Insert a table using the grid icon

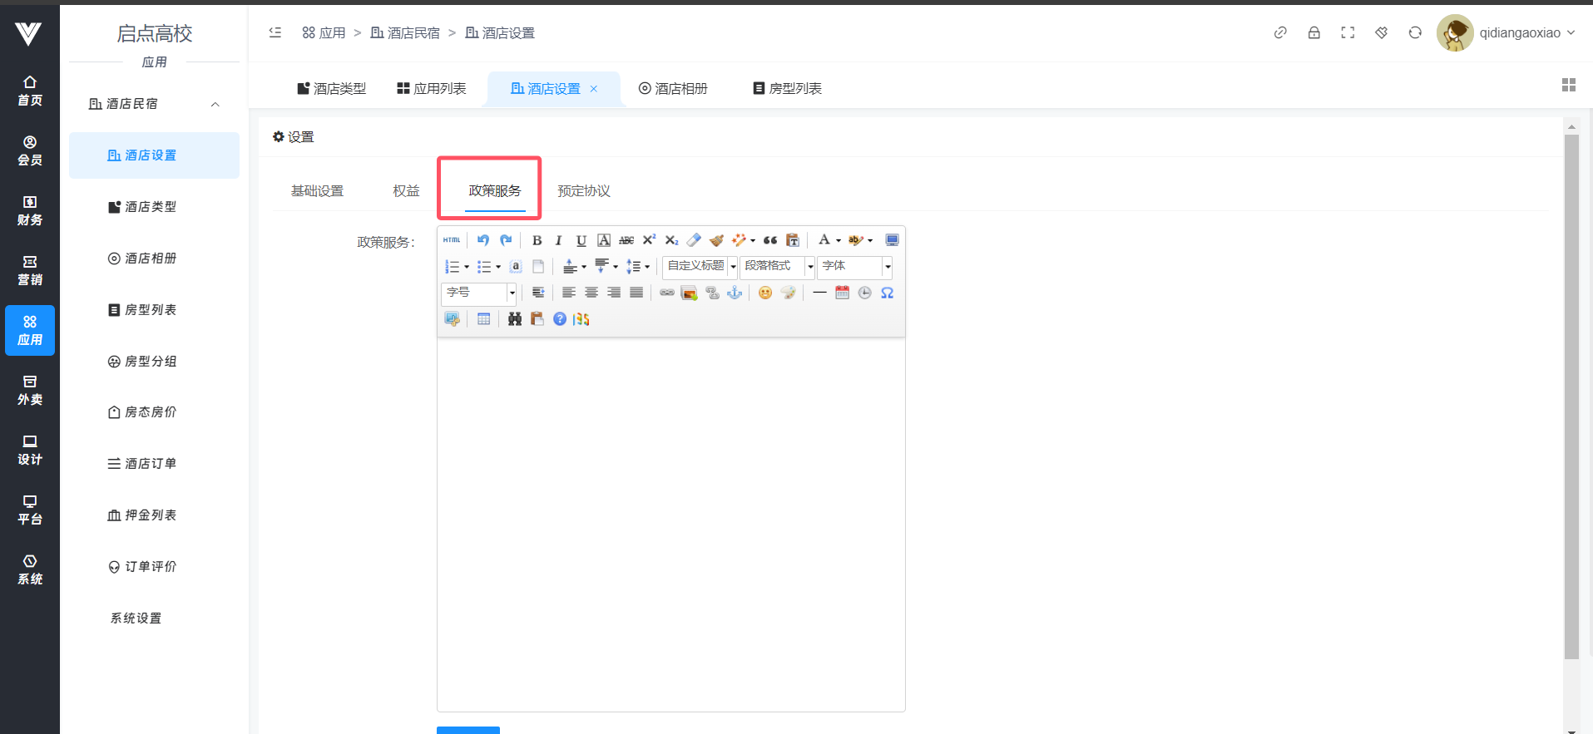(x=483, y=319)
